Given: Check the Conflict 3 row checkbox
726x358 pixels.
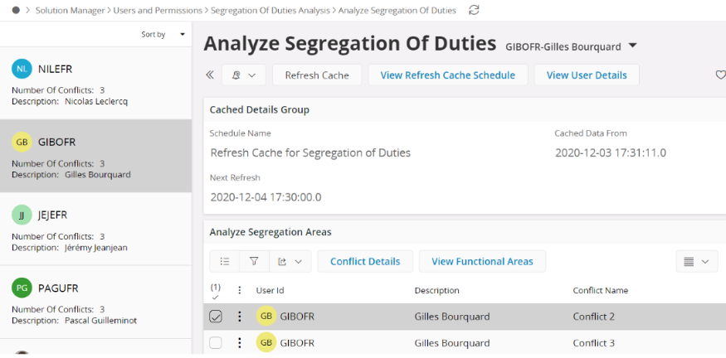Looking at the screenshot, I should pos(216,343).
